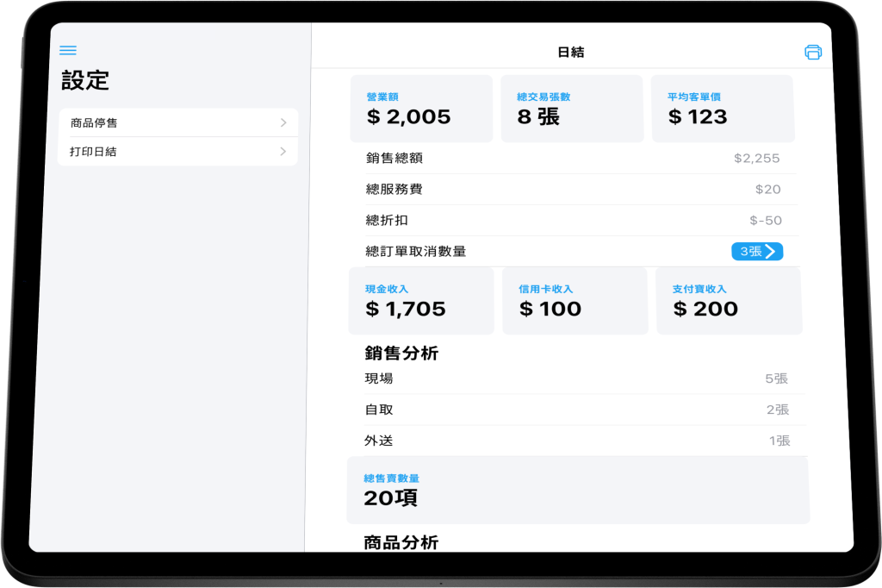Click the printer icon in header
Screen dimensions: 882x588
(x=812, y=53)
